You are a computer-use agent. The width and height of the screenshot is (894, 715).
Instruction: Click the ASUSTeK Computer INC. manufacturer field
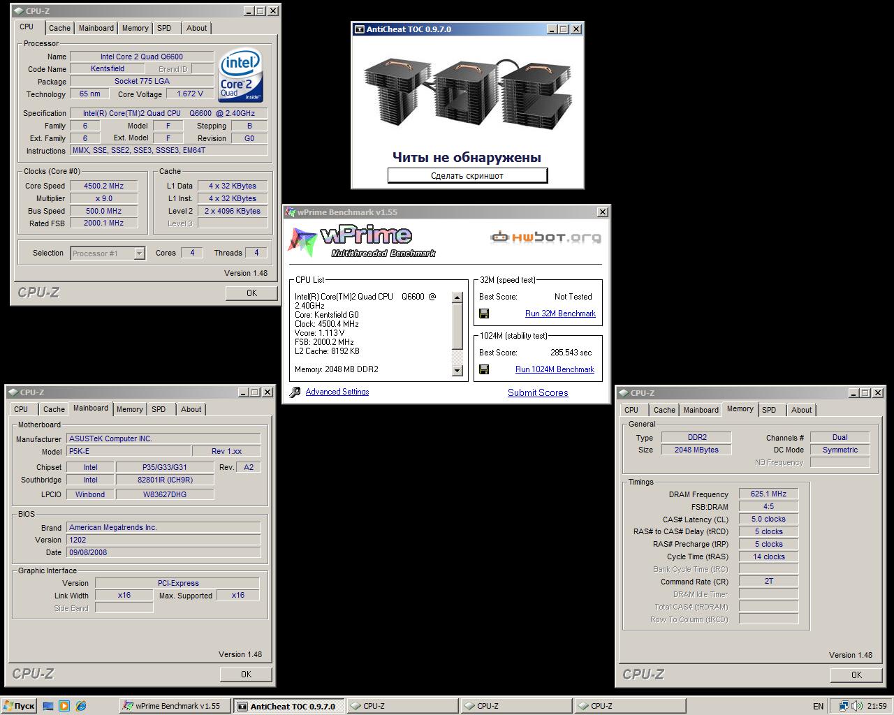pyautogui.click(x=163, y=438)
